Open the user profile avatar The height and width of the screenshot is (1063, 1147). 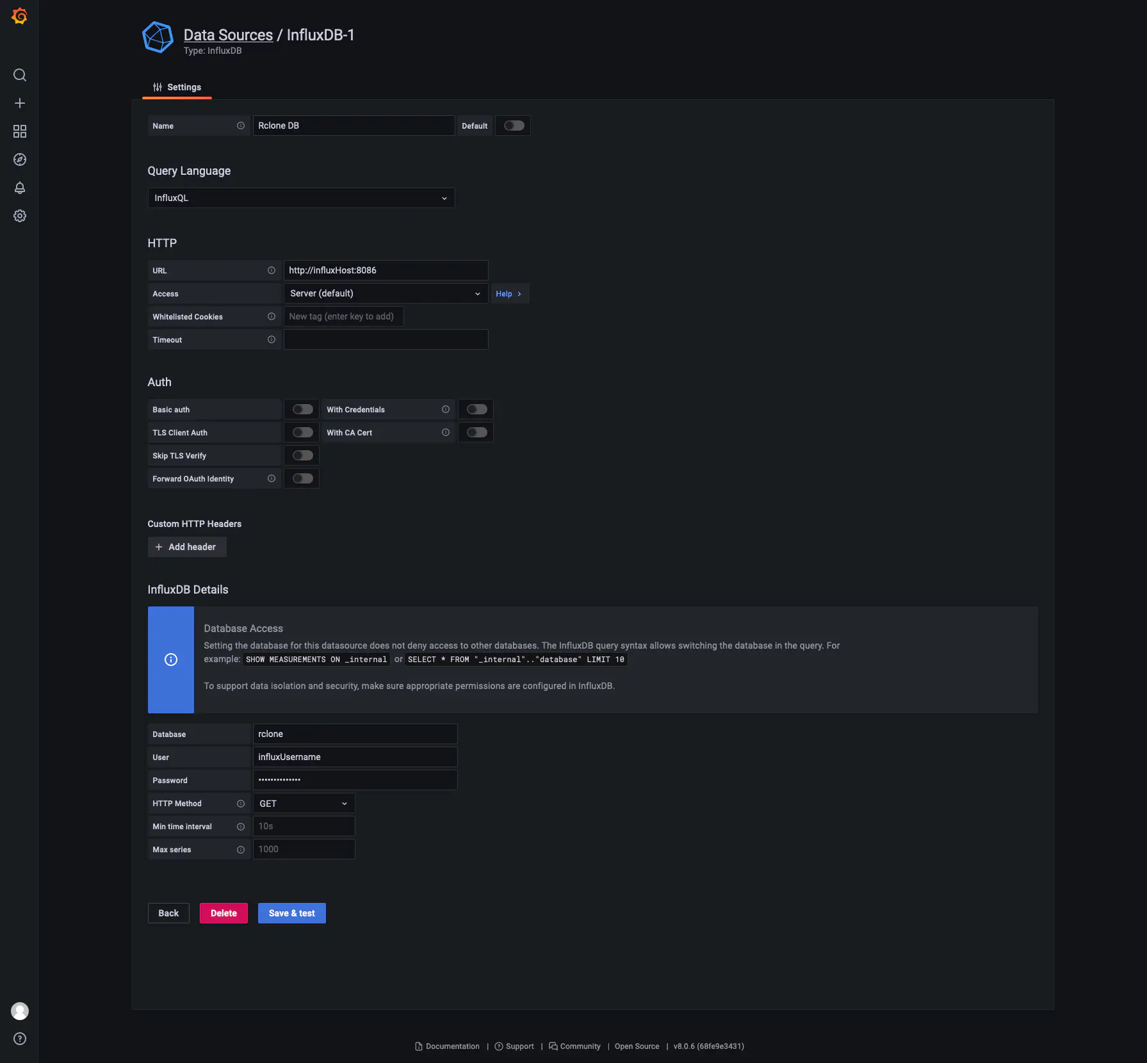(20, 1011)
